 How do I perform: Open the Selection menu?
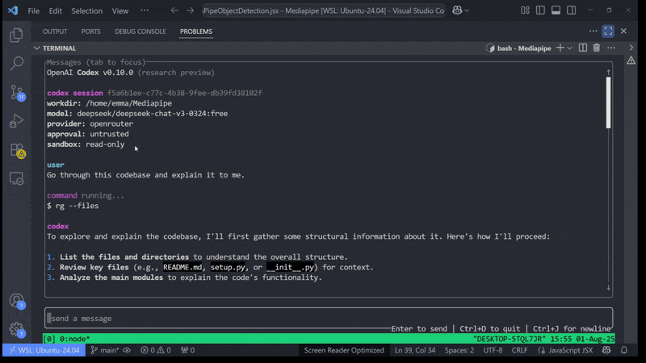[86, 10]
